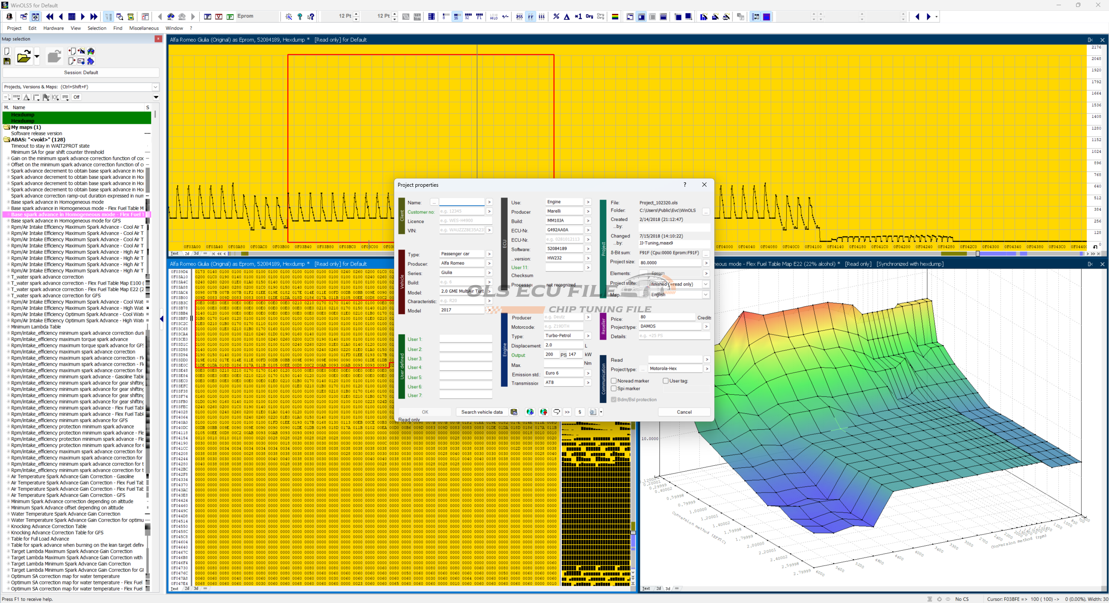Select the 32-bit display mode icon
The width and height of the screenshot is (1109, 603).
(x=468, y=17)
